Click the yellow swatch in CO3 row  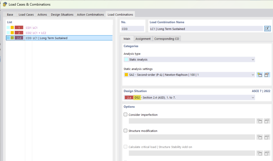(x=12, y=38)
